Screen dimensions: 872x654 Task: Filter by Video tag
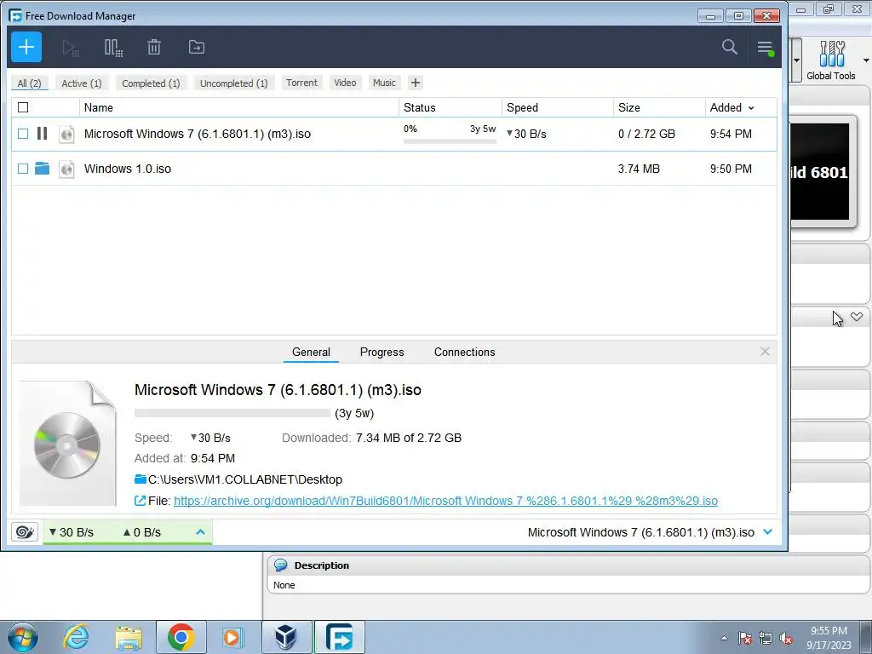pyautogui.click(x=346, y=83)
